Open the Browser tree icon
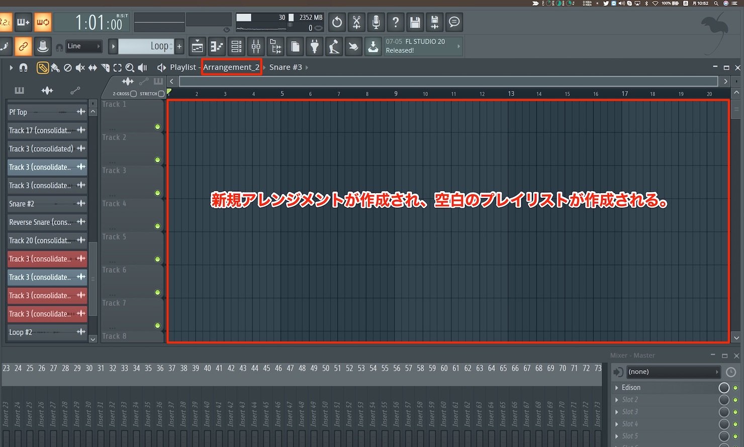744x447 pixels. [275, 47]
